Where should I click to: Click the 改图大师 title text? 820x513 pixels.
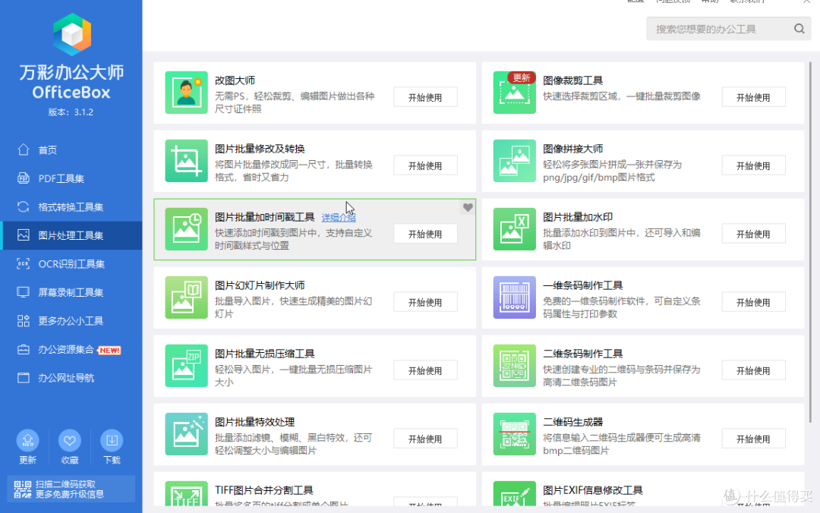click(235, 80)
